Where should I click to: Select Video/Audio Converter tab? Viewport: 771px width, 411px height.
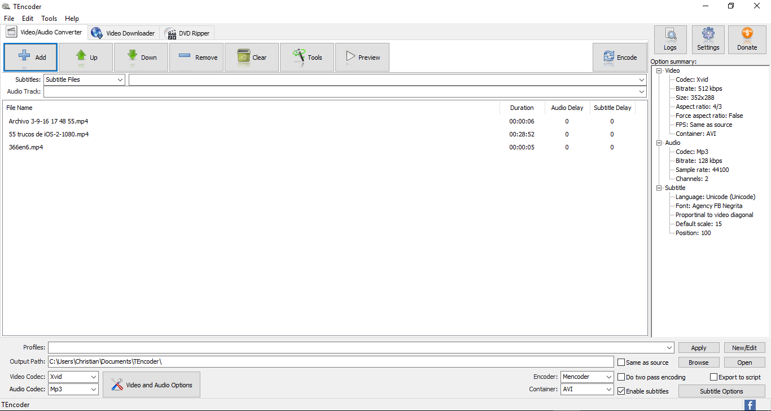click(45, 32)
